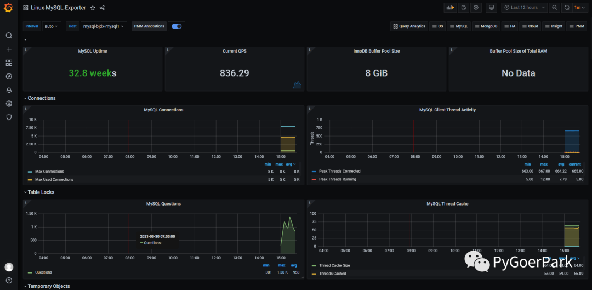Open the Server Admin shield icon
The image size is (592, 290).
[x=9, y=117]
